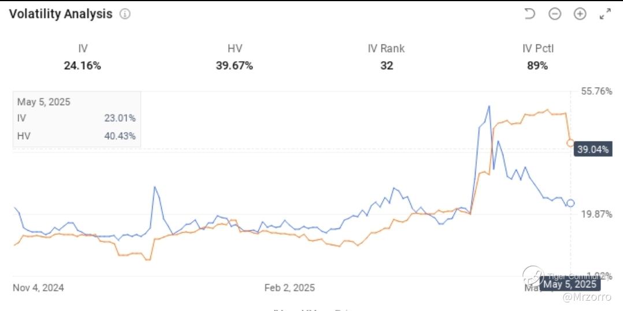The image size is (623, 311).
Task: Click the info icon beside Volatility Analysis
Action: point(125,14)
